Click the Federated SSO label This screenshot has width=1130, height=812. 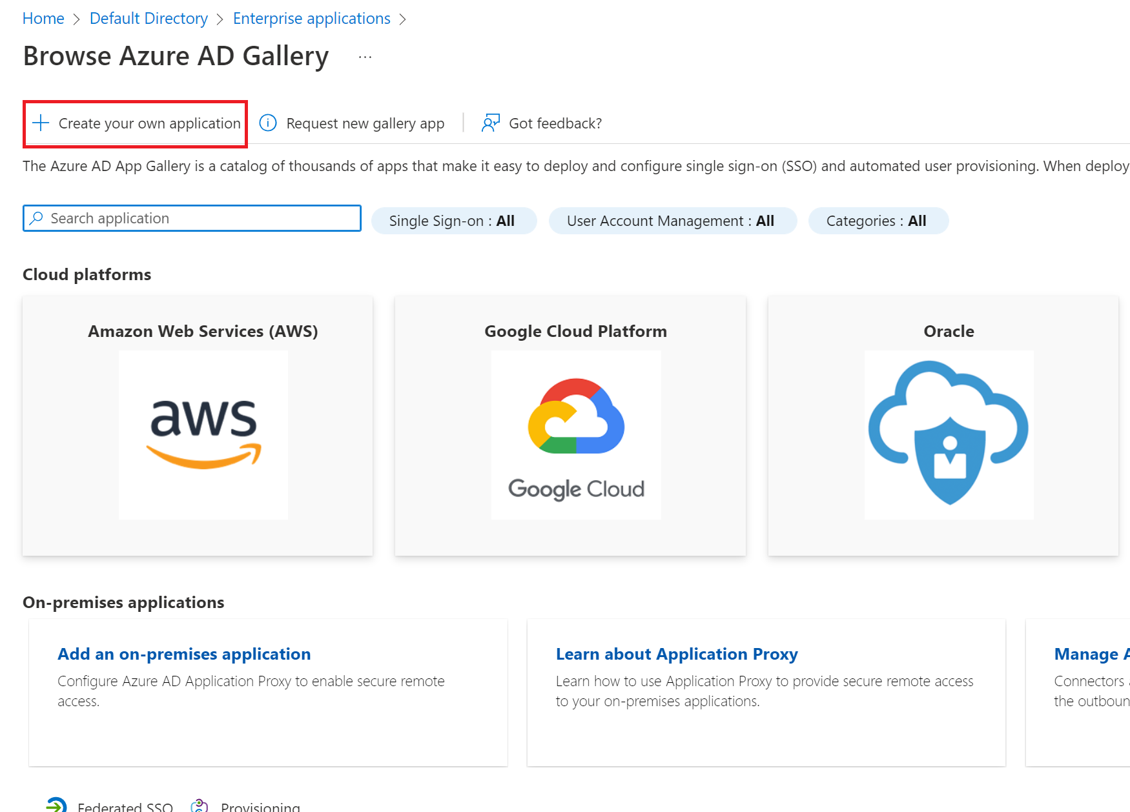pyautogui.click(x=125, y=806)
